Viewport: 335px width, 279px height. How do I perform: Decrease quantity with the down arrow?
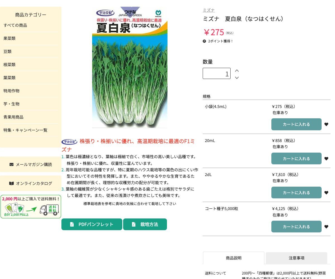click(237, 78)
